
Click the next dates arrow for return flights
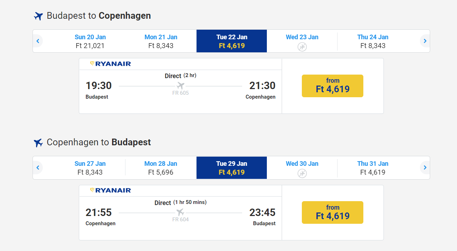pos(425,168)
